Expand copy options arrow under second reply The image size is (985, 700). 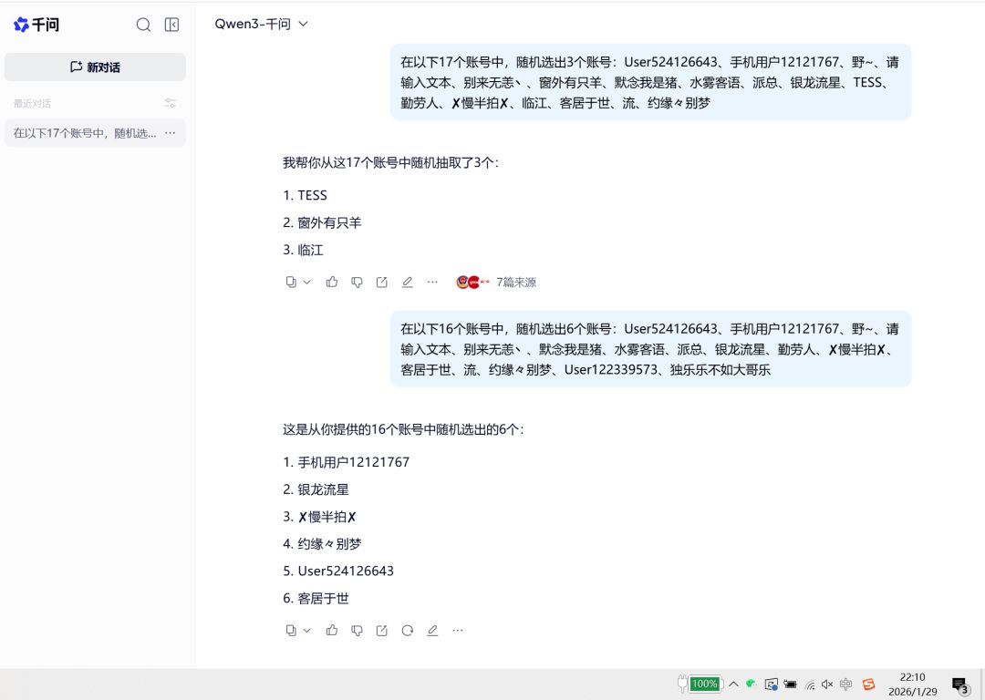pos(307,631)
